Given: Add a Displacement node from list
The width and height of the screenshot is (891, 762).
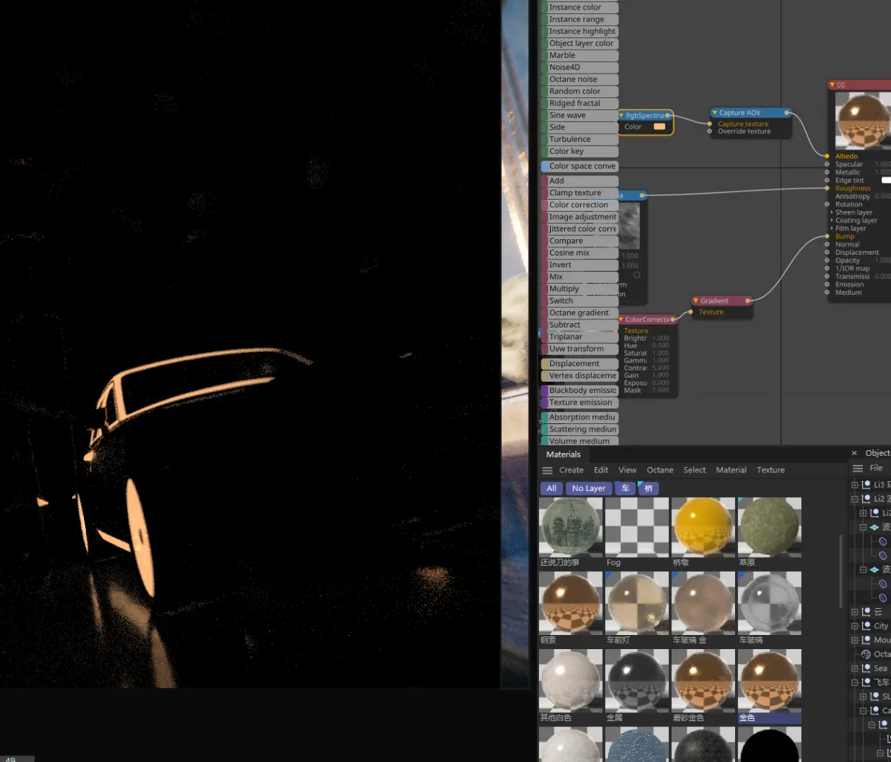Looking at the screenshot, I should coord(581,364).
